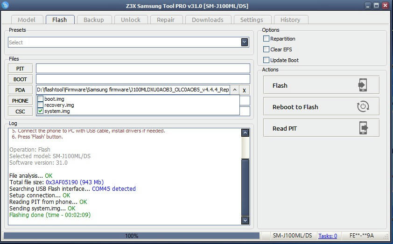This screenshot has width=393, height=244.
Task: Close the Z3X Samsung Tool window
Action: [385, 6]
